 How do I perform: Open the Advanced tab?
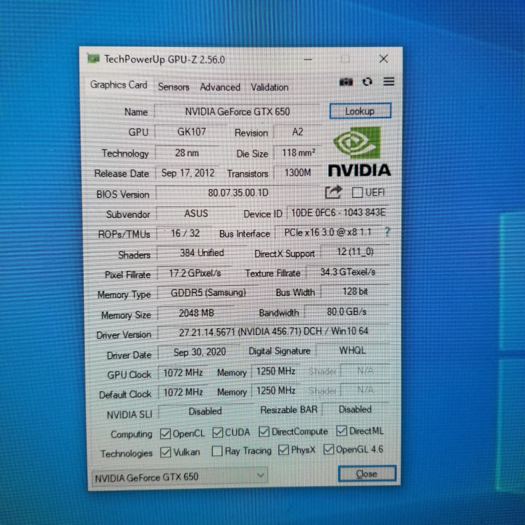pyautogui.click(x=220, y=87)
